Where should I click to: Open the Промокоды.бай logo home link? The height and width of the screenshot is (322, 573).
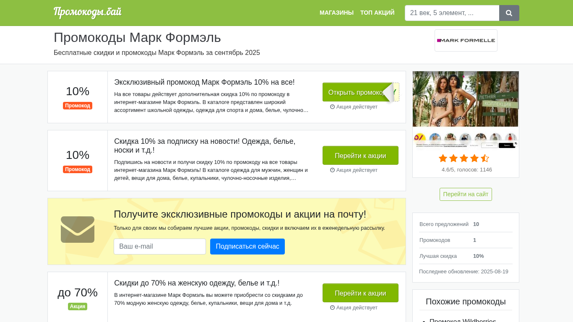coord(88,13)
